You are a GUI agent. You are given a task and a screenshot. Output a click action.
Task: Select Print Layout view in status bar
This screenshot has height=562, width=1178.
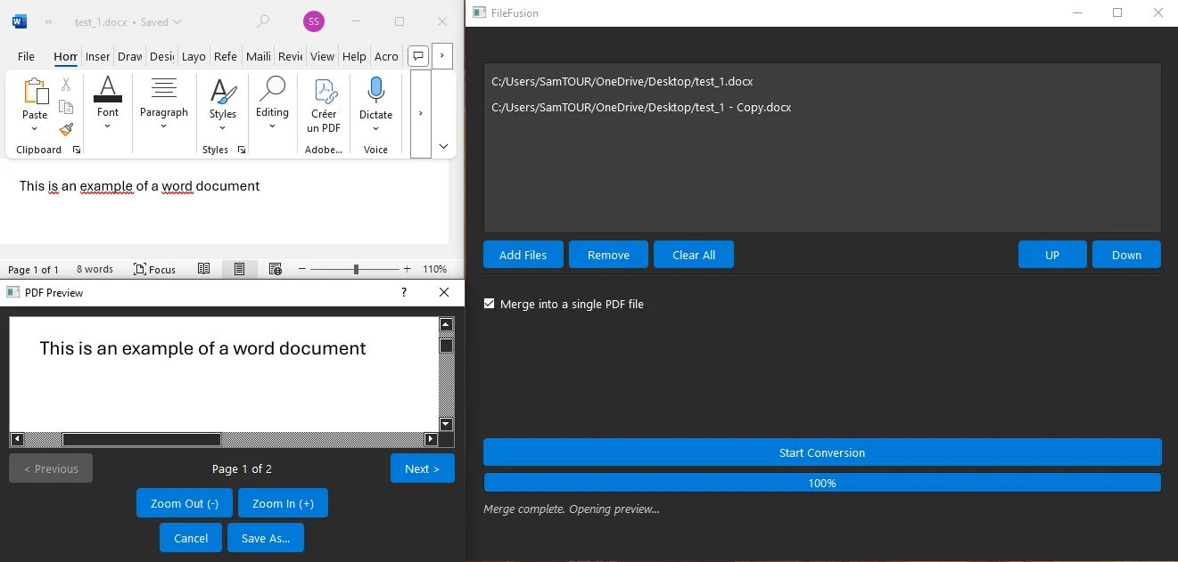pos(239,269)
